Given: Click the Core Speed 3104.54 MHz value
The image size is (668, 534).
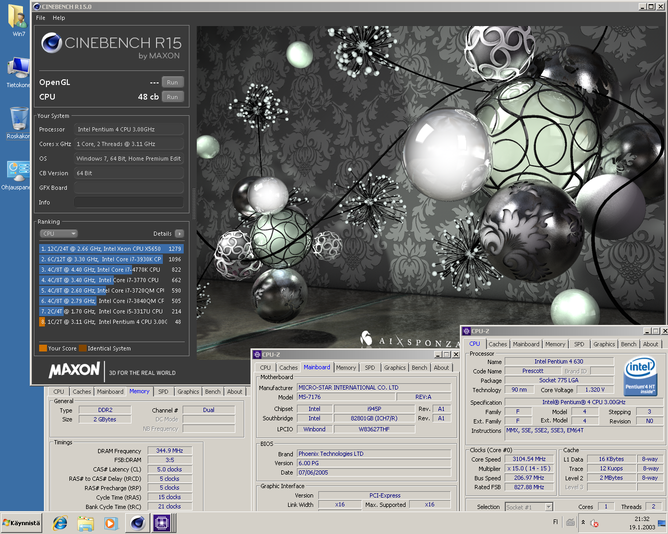Looking at the screenshot, I should [529, 459].
